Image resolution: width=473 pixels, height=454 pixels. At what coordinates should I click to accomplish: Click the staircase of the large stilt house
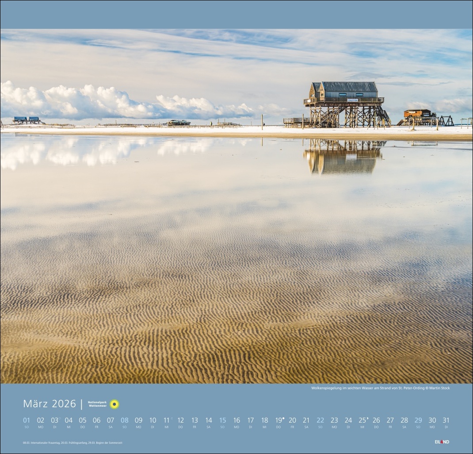pyautogui.click(x=383, y=116)
